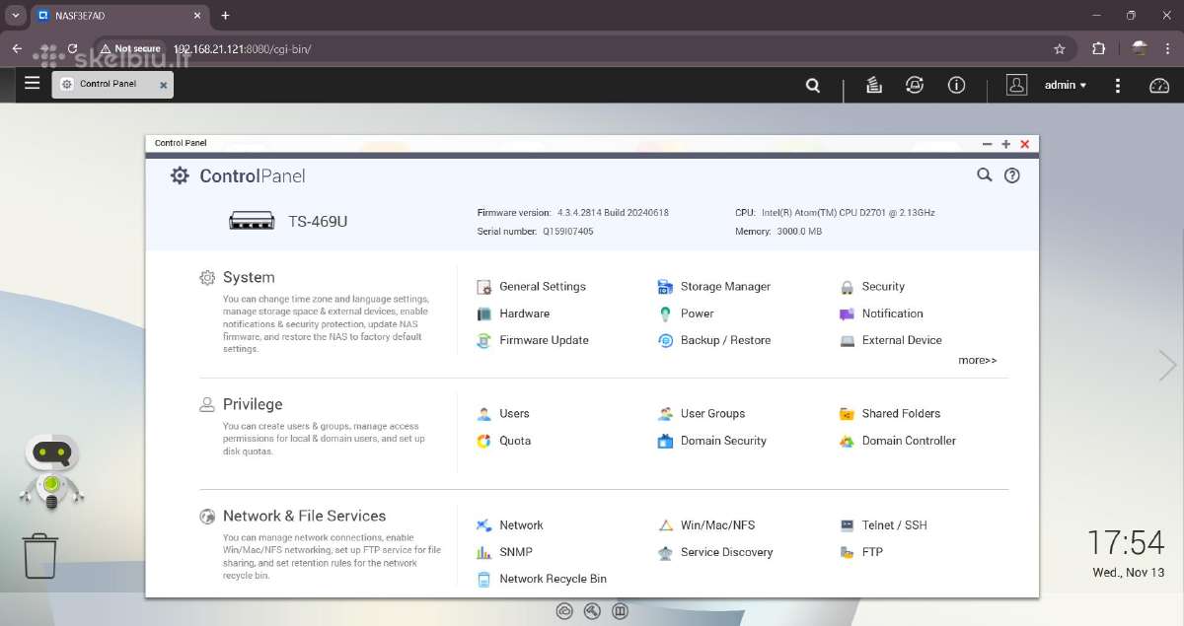Open a new browser tab
This screenshot has width=1184, height=626.
click(225, 16)
